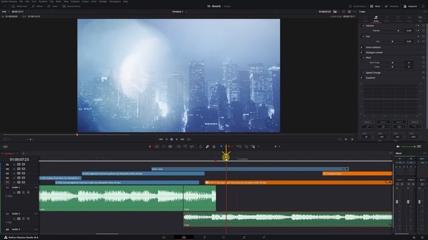Open Timeline View Options icon
428x240 pixels.
(5, 147)
